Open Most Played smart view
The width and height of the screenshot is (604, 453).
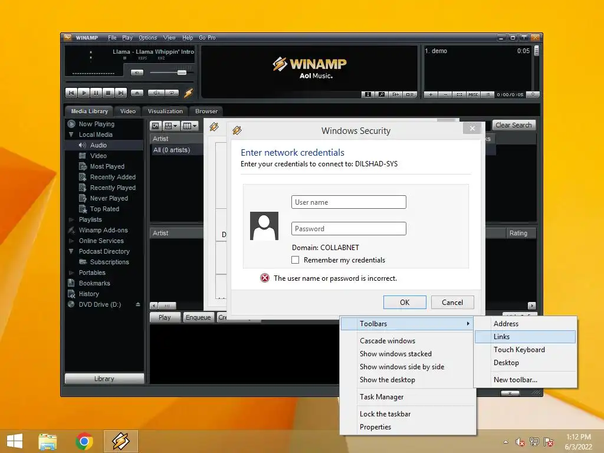coord(107,166)
